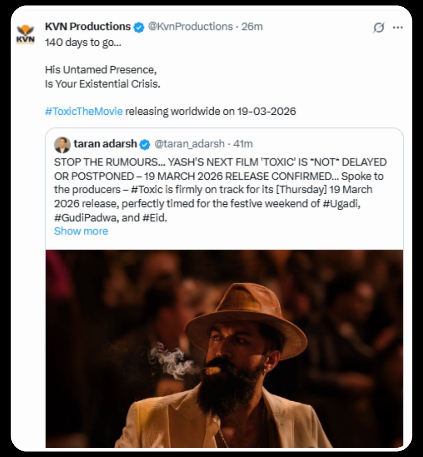Open the Grok slashed-circle icon
Screen dimensions: 423x457
pyautogui.click(x=379, y=28)
